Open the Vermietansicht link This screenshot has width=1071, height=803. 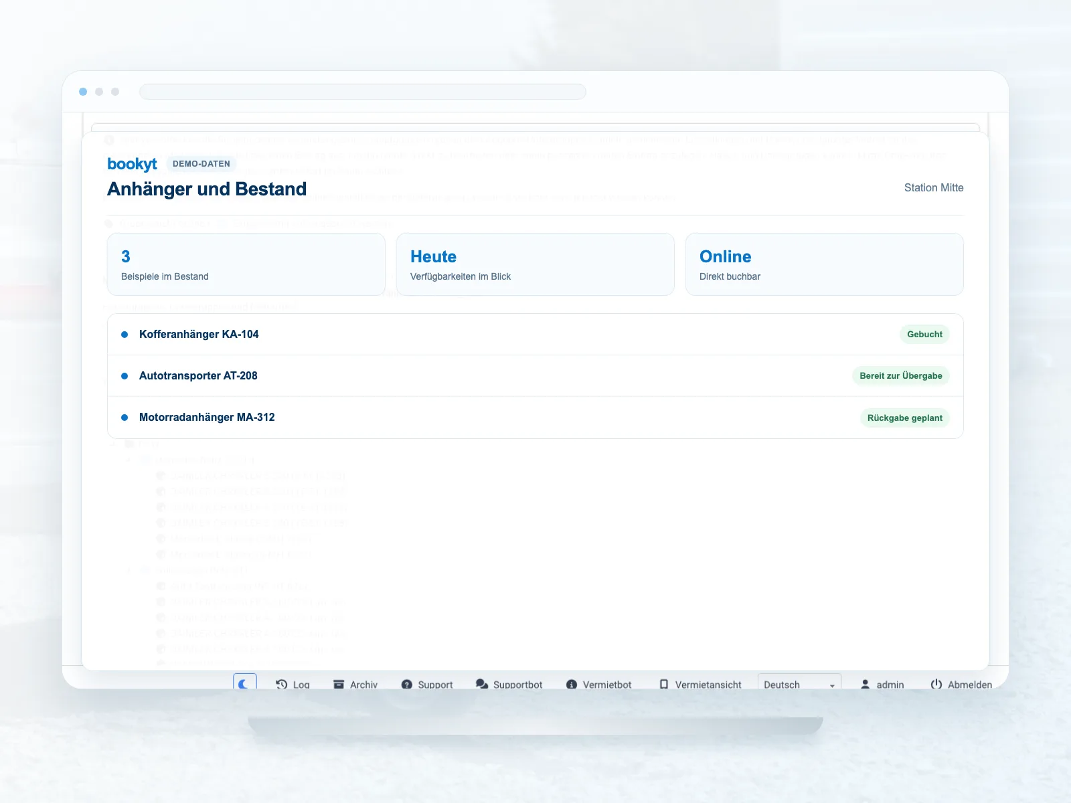[x=700, y=685]
